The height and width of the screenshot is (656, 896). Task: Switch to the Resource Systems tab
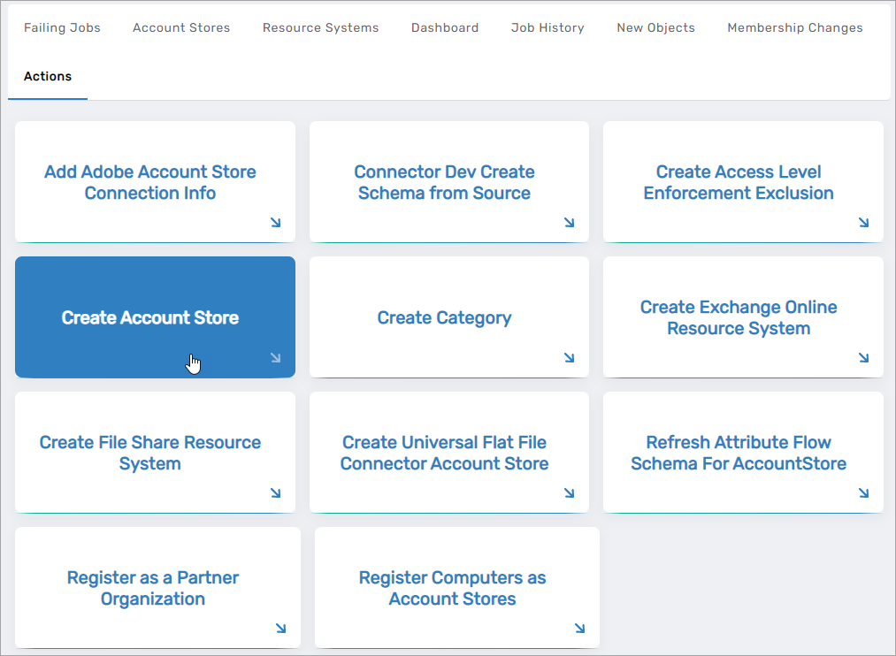point(320,27)
